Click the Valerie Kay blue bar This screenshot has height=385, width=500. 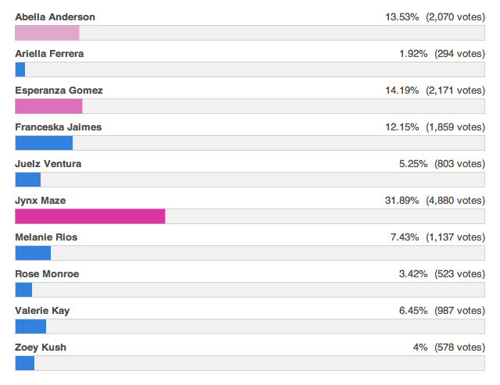point(30,326)
